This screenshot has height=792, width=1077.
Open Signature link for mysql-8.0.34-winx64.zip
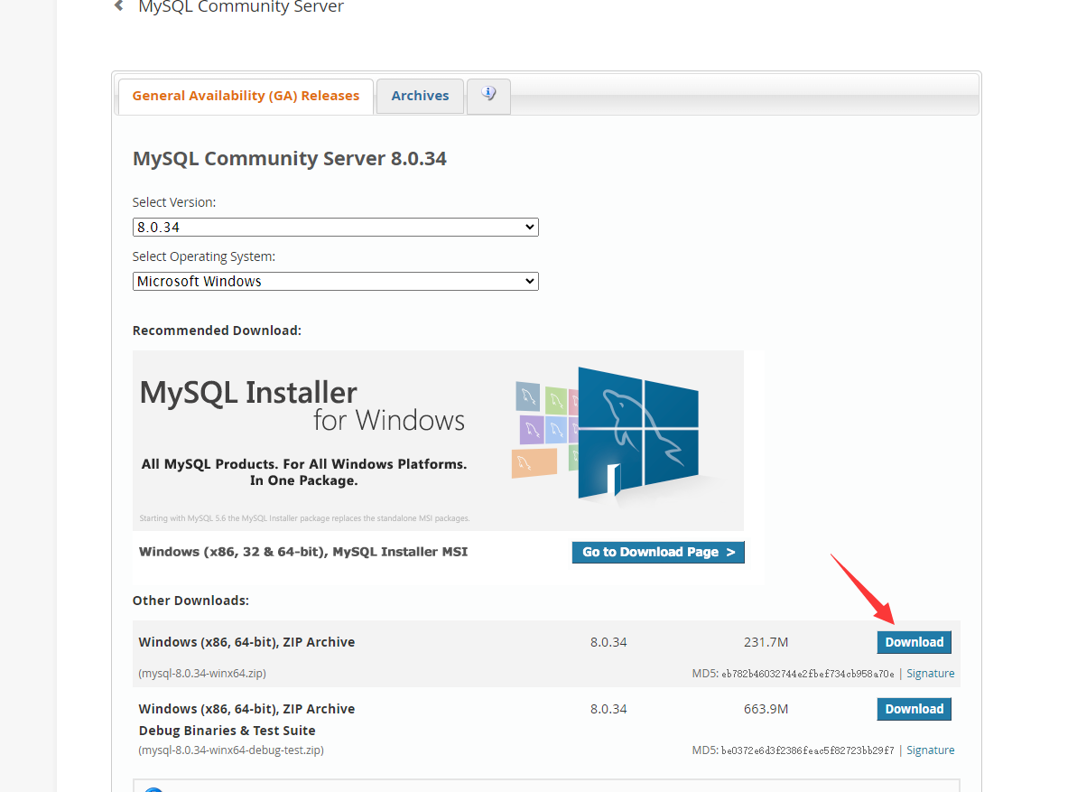[x=930, y=673]
